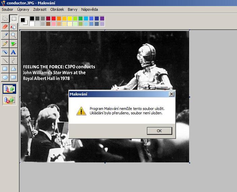
Task: Select the Rounded rectangle tool
Action: (13, 77)
